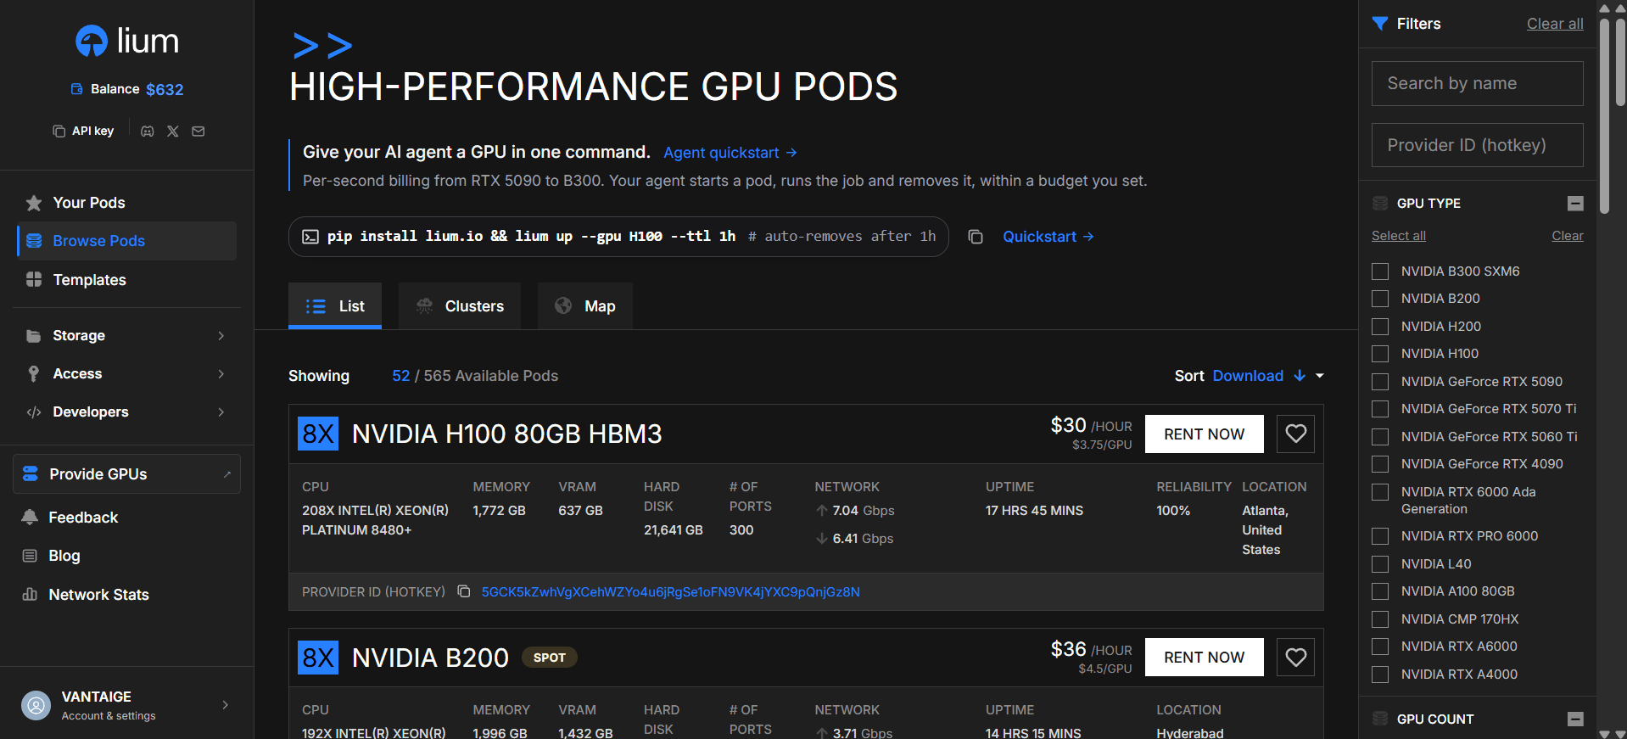Collapse the GPU TYPE filter section

(1575, 204)
